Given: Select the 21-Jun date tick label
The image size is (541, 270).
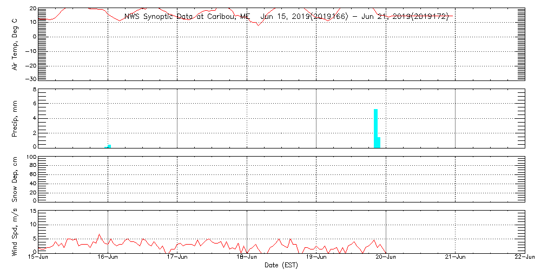Looking at the screenshot, I should (456, 258).
